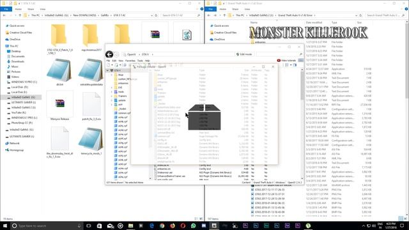Open the Favorites menu in OpenIV
409x230 pixels.
(130, 61)
